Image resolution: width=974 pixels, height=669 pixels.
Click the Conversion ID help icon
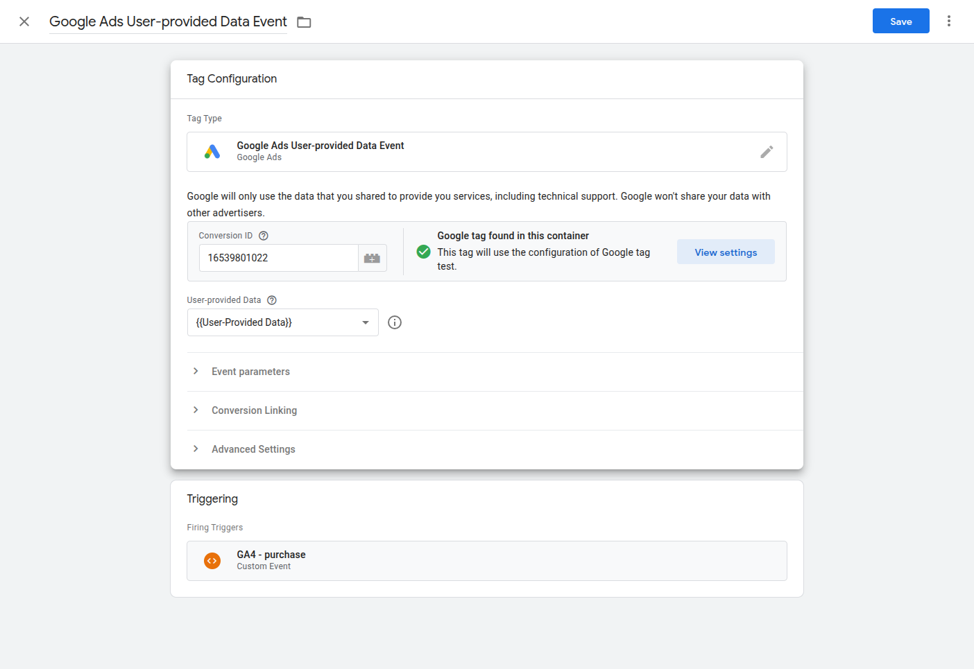tap(263, 235)
